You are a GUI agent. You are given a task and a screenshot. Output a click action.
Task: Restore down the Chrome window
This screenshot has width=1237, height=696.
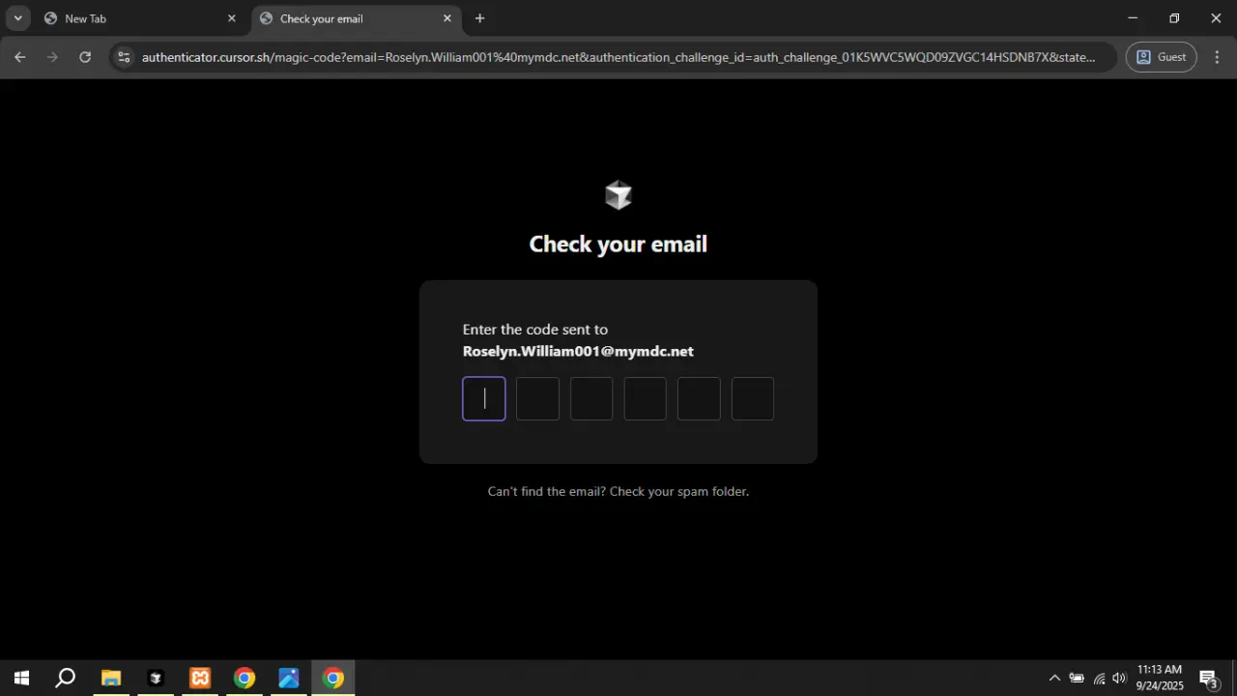(1174, 18)
